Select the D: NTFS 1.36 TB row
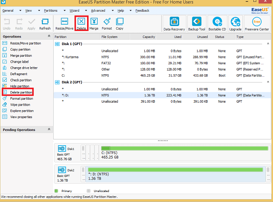The width and height of the screenshot is (273, 202). [162, 95]
